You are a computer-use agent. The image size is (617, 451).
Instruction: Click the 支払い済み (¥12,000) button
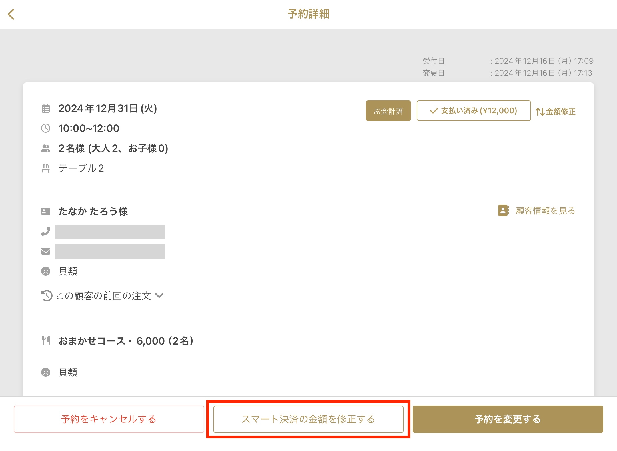474,111
